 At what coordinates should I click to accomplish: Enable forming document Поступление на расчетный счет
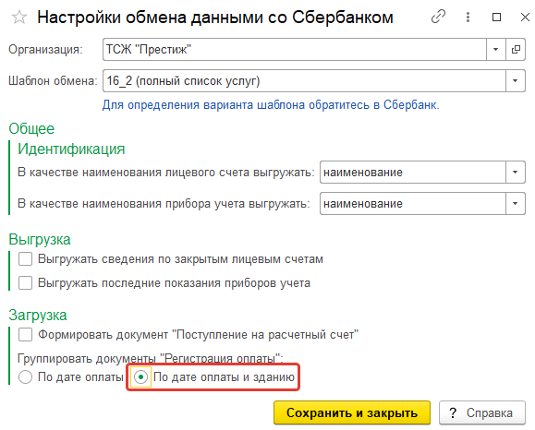(26, 335)
